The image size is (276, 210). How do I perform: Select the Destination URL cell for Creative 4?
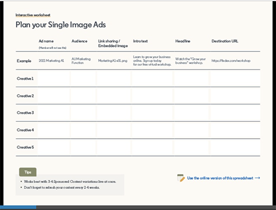(235, 130)
